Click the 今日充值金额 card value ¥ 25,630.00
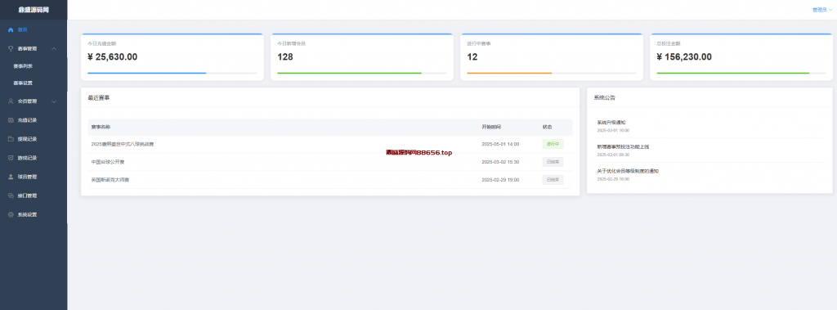This screenshot has width=837, height=310. [x=113, y=56]
